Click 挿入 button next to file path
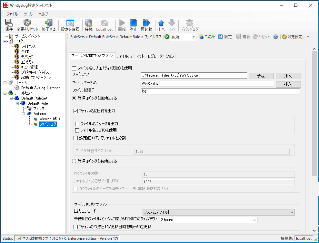This screenshot has width=319, height=243. point(288,76)
